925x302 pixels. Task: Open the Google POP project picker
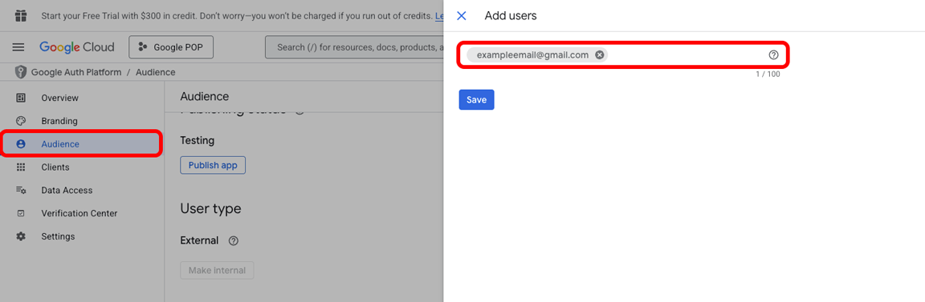171,47
